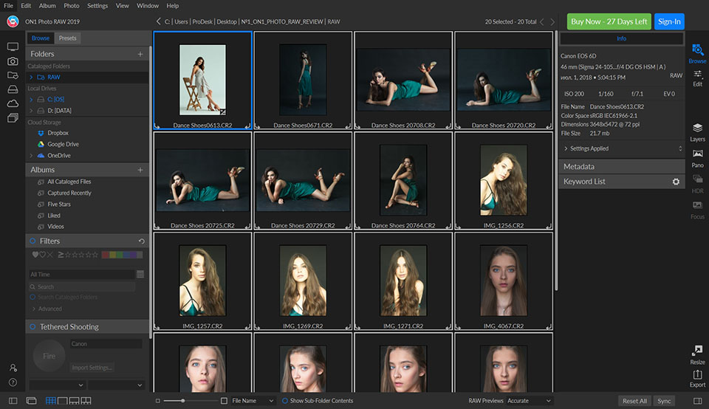Open the dual-window mode icon

[x=31, y=400]
